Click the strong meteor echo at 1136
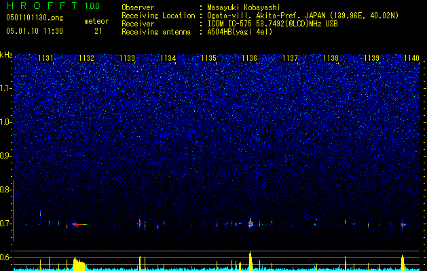 (x=250, y=224)
